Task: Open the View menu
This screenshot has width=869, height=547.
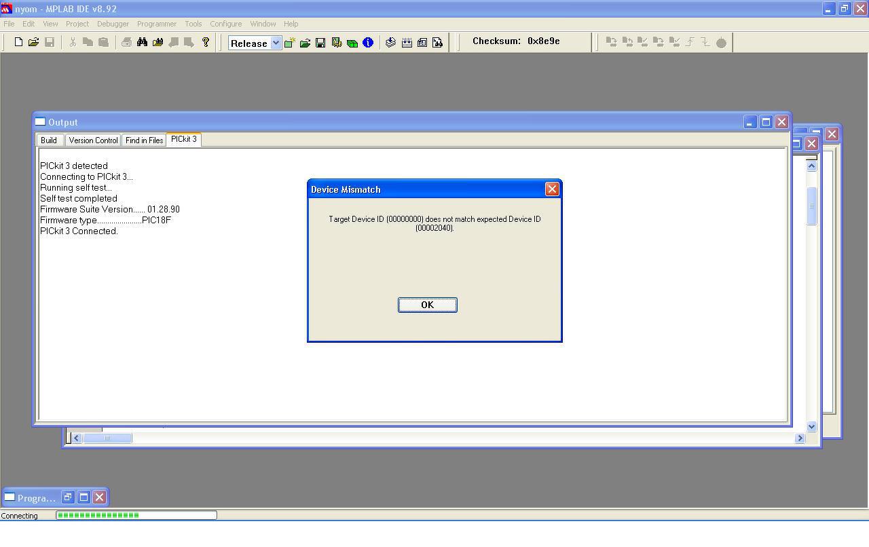Action: coord(50,24)
